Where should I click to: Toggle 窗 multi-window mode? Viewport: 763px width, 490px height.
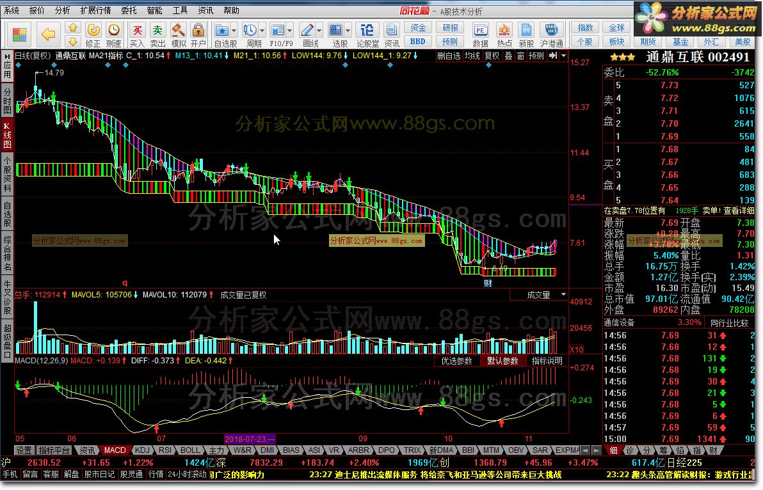[520, 56]
